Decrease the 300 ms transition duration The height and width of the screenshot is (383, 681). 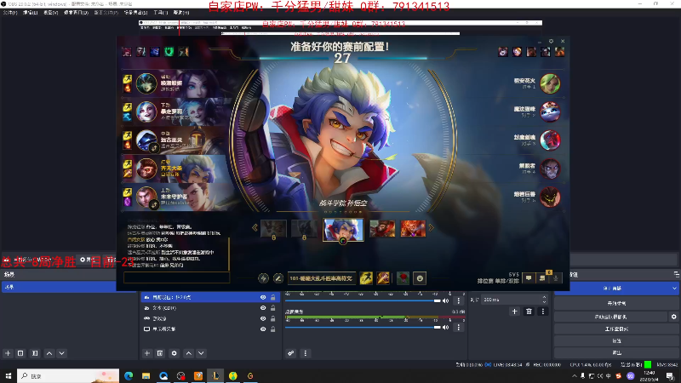(x=544, y=302)
